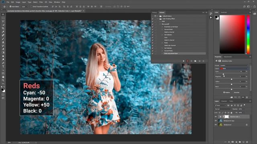Expand the Duplicate current layer step
This screenshot has width=257, height=144.
tap(162, 27)
